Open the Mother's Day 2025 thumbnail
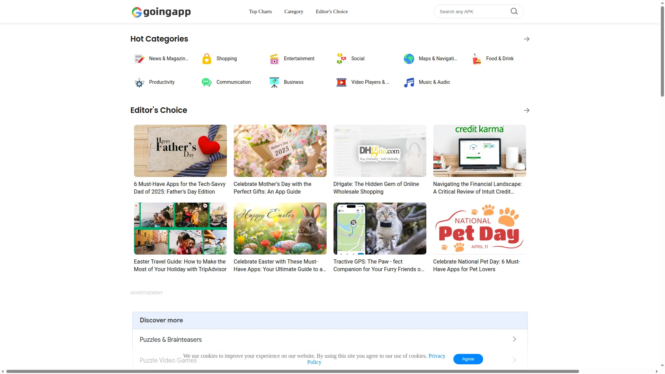665x374 pixels. point(280,151)
